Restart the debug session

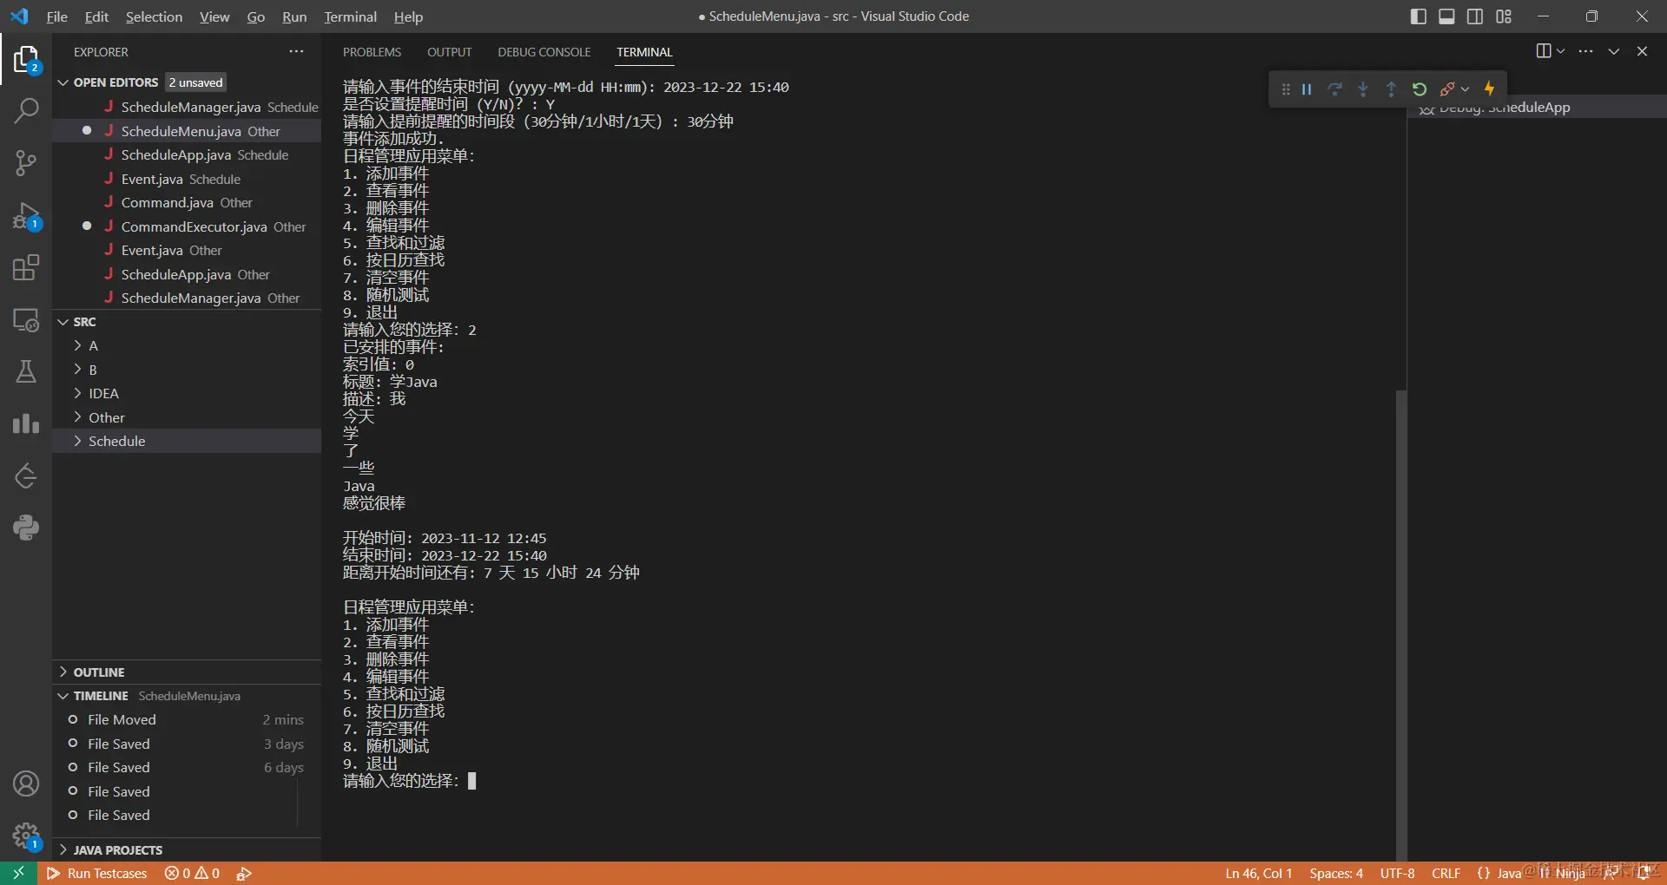pyautogui.click(x=1420, y=89)
